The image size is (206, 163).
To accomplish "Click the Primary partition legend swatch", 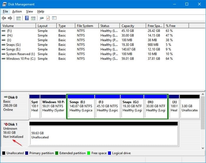I will coord(27,153).
